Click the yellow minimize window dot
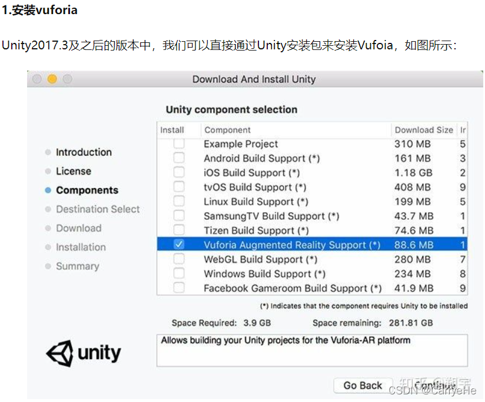Image resolution: width=485 pixels, height=402 pixels. (x=52, y=79)
